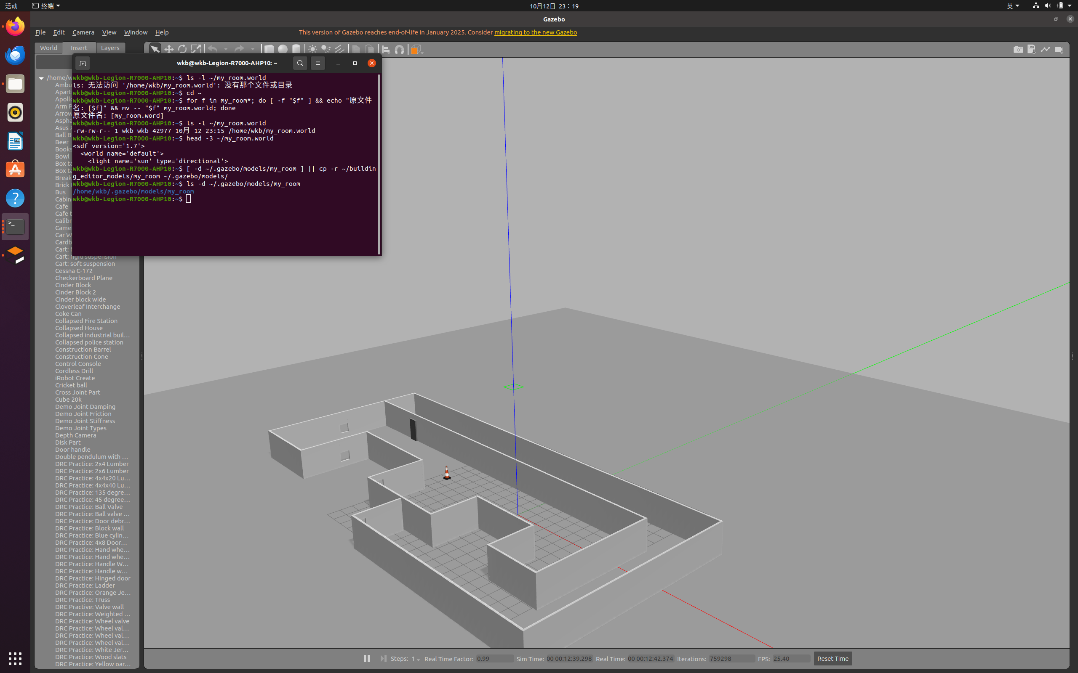This screenshot has width=1078, height=673.
Task: Click the terminal window scrollbar
Action: point(379,164)
